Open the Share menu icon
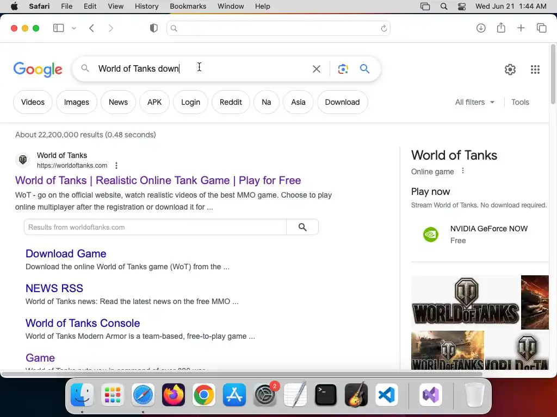The height and width of the screenshot is (417, 557). pyautogui.click(x=501, y=28)
